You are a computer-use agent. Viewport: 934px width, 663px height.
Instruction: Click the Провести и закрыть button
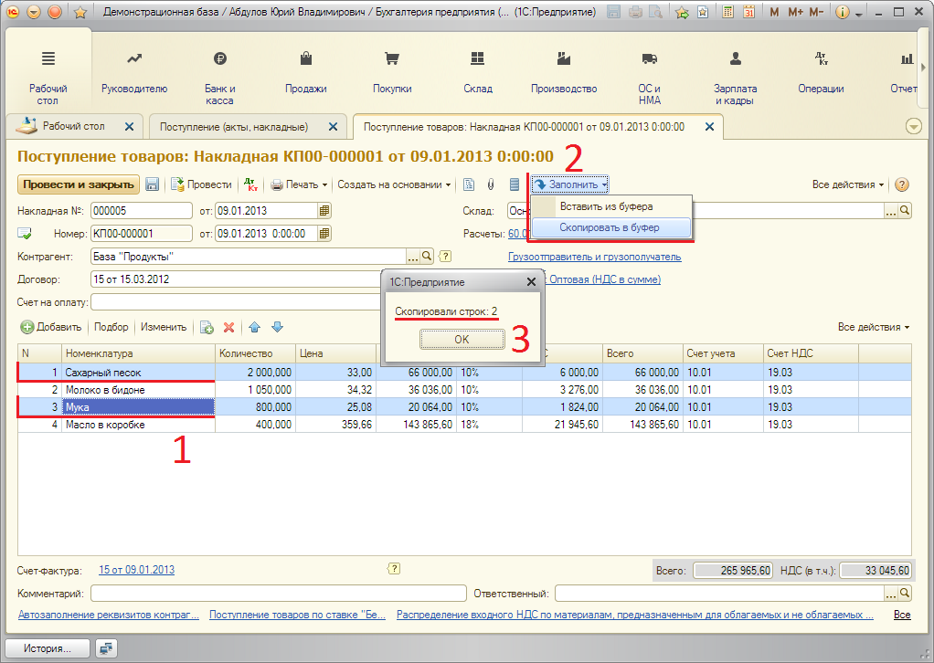tap(79, 184)
